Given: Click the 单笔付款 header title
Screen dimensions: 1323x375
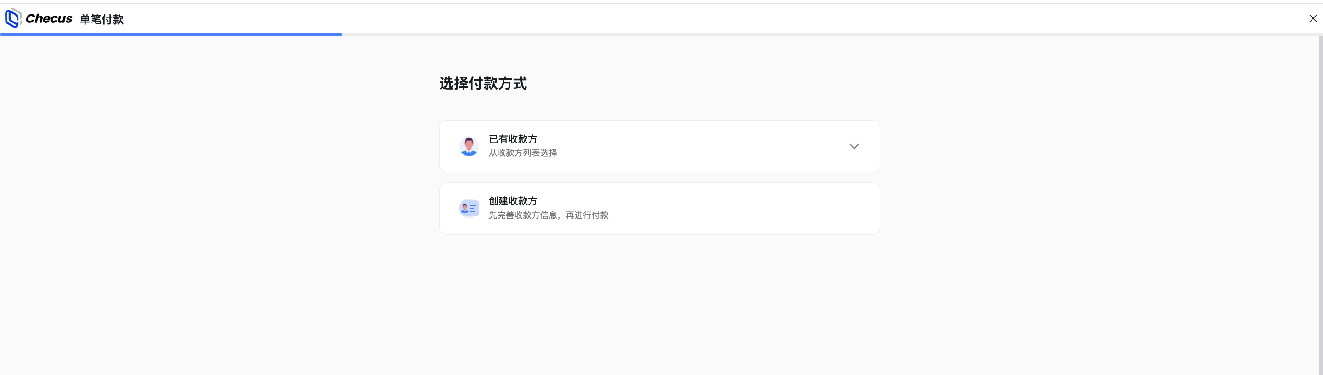Looking at the screenshot, I should 102,19.
